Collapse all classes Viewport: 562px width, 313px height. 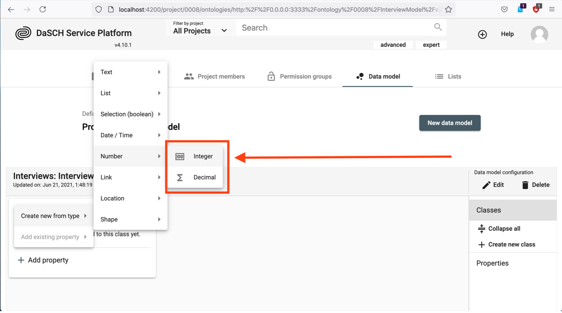[x=499, y=229]
